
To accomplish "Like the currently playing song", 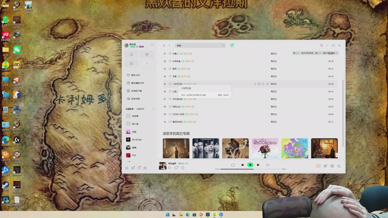I will pos(170,168).
